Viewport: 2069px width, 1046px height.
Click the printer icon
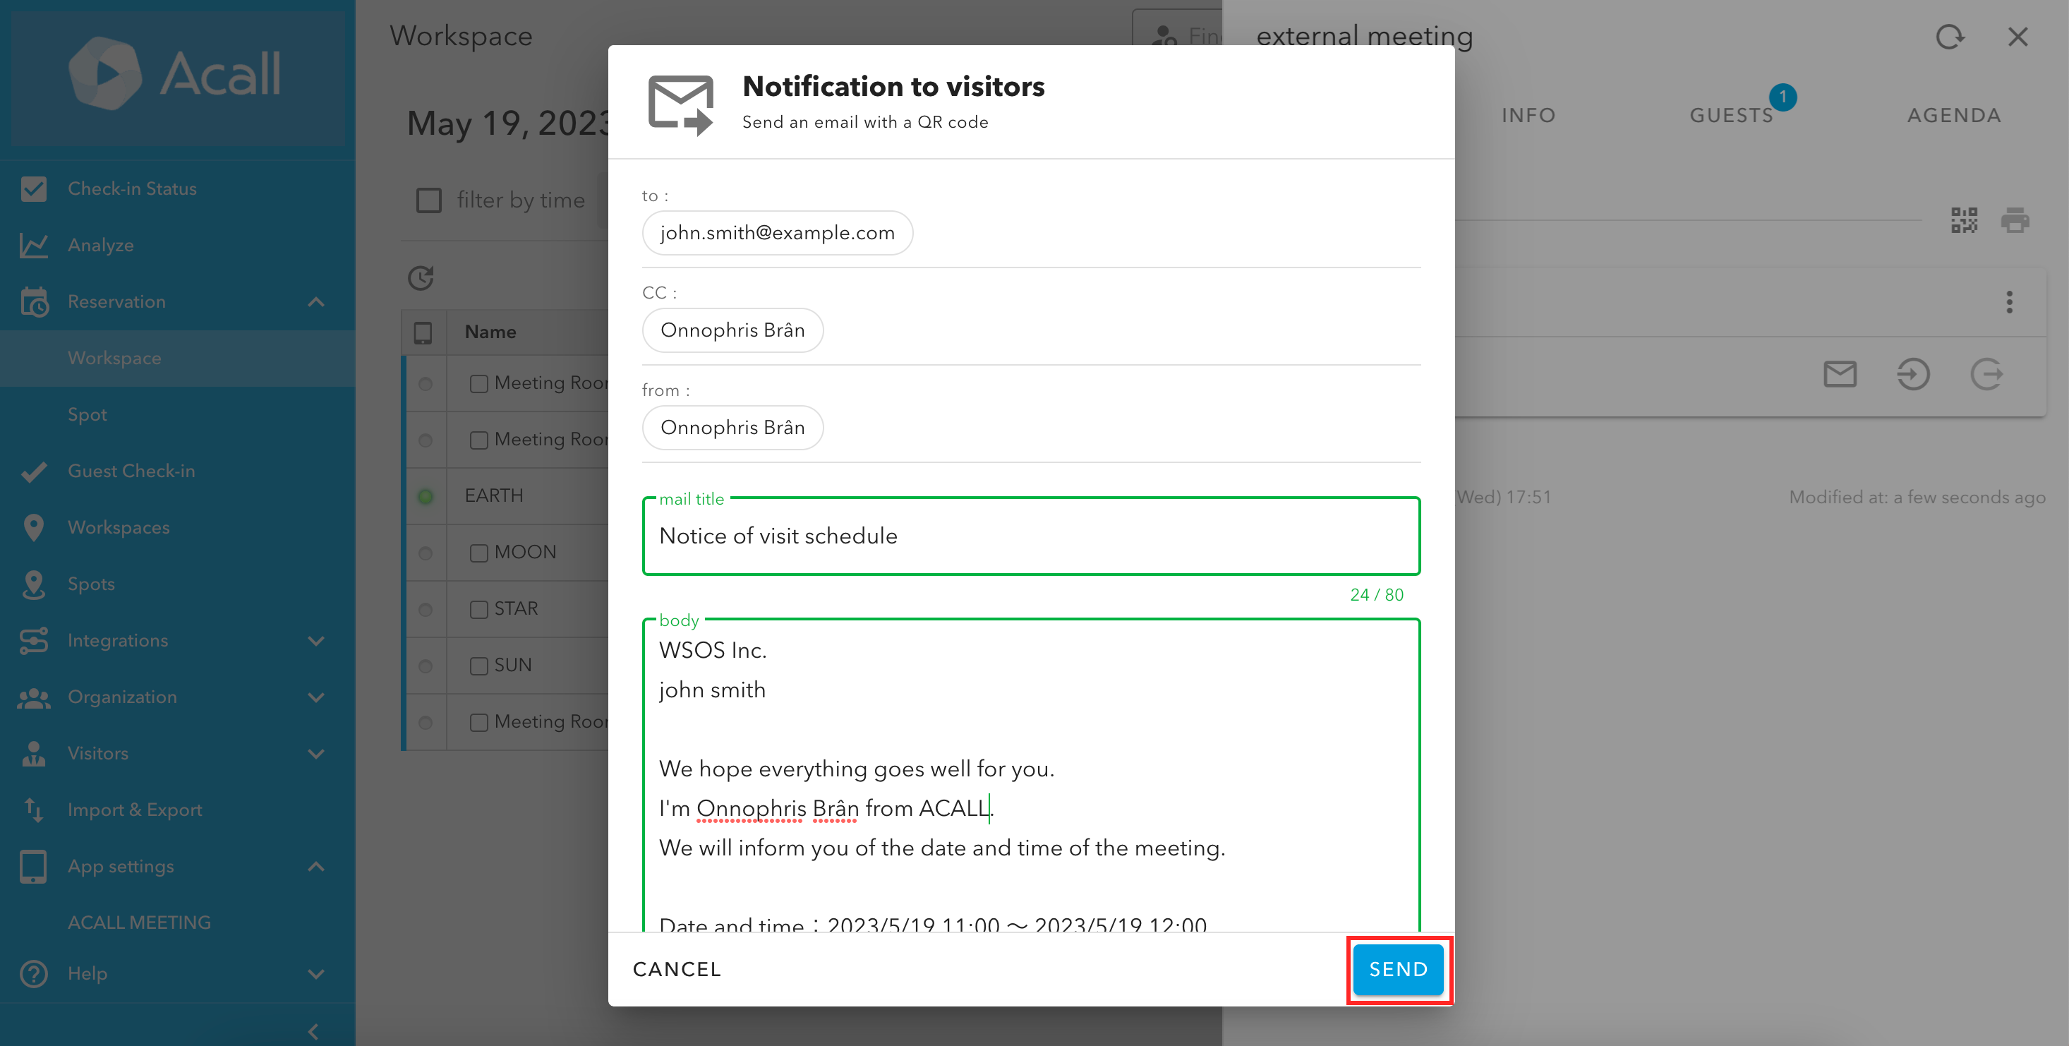coord(2015,220)
